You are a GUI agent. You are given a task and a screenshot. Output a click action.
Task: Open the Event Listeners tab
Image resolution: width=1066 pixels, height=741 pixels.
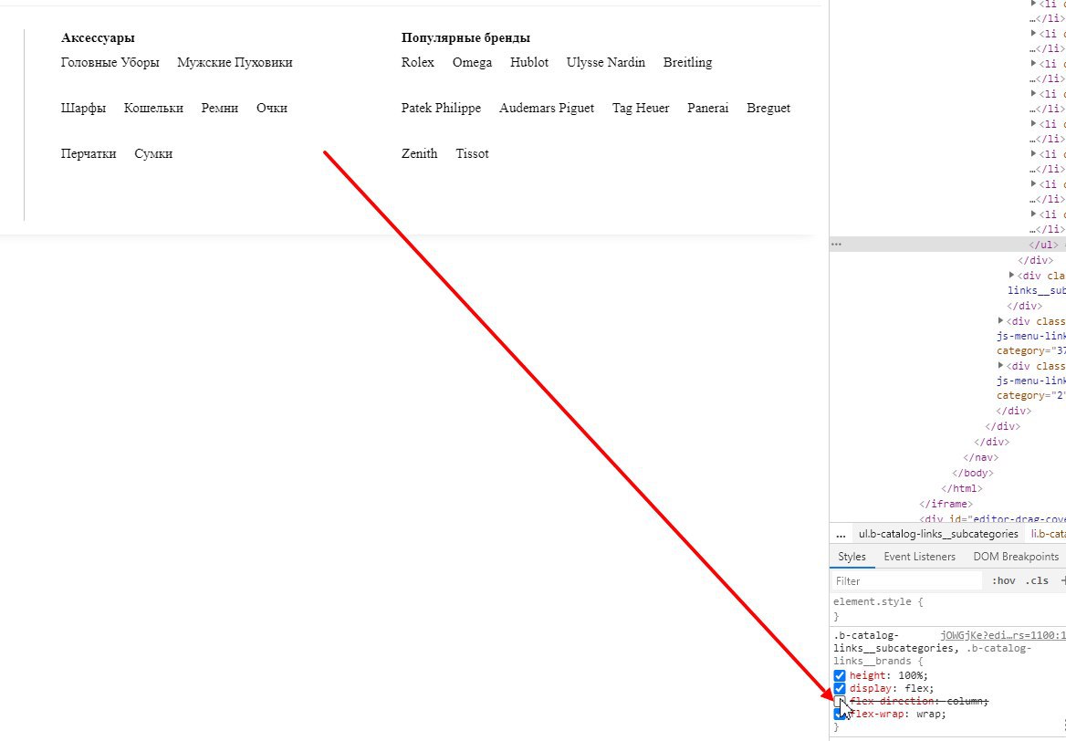coord(919,556)
